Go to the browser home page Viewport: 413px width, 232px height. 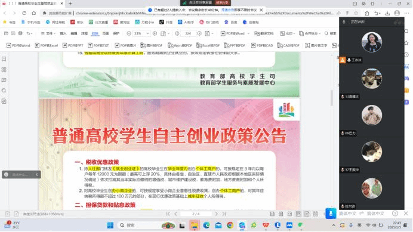[33, 13]
